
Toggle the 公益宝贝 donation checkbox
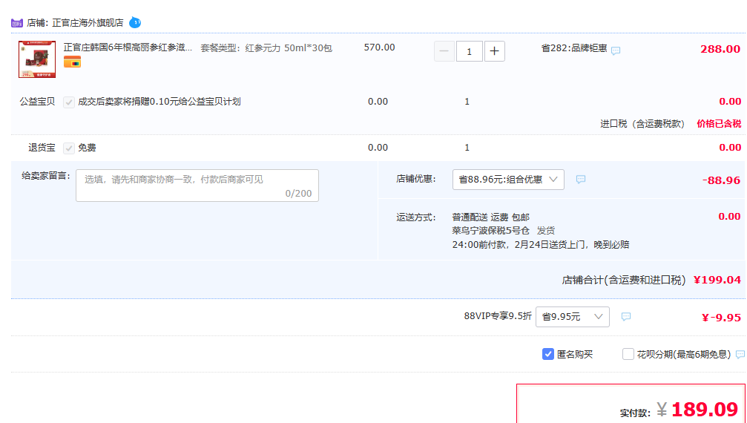click(x=69, y=102)
